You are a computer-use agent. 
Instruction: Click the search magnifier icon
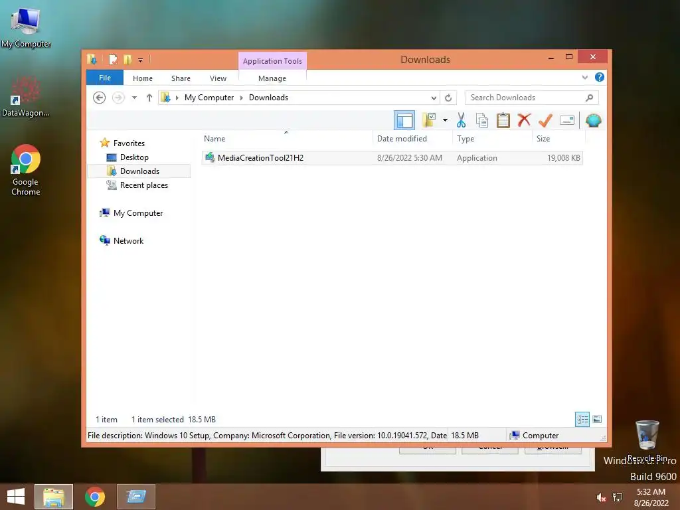tap(590, 98)
